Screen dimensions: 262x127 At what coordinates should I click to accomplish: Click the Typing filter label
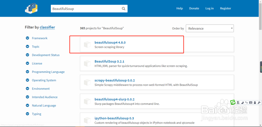pos(36,114)
